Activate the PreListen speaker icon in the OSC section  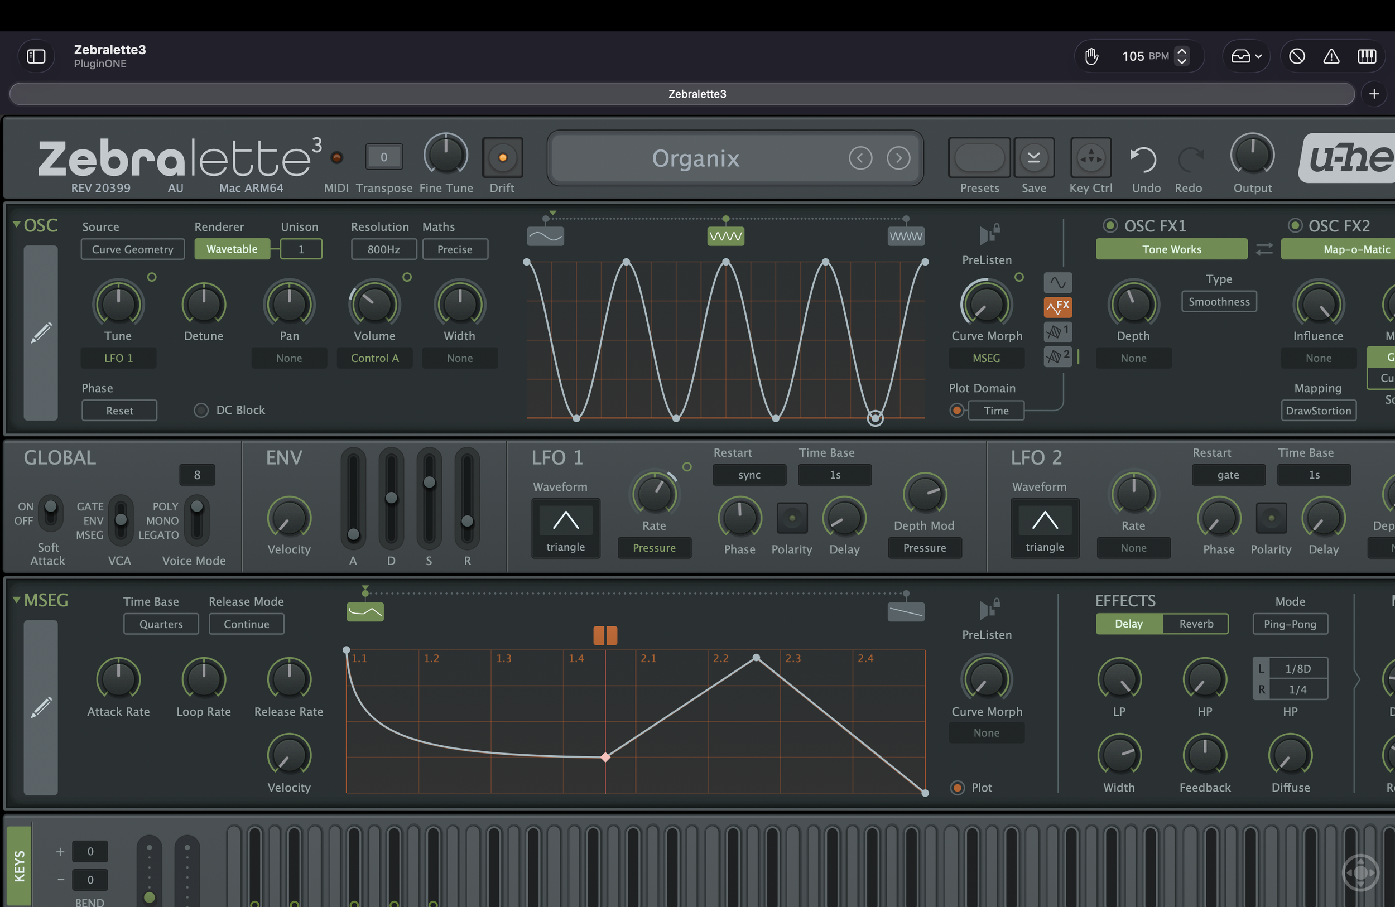pos(987,234)
